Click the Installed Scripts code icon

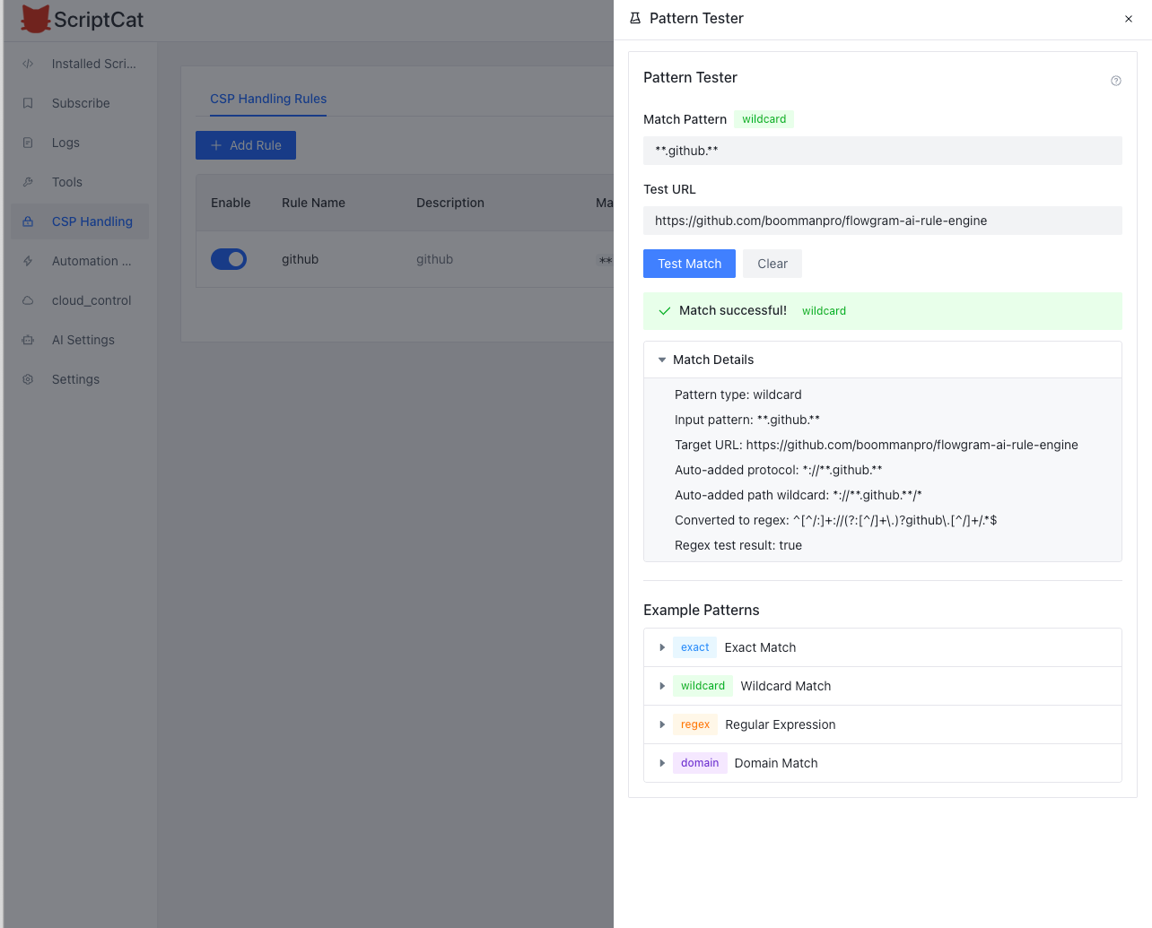[x=28, y=64]
